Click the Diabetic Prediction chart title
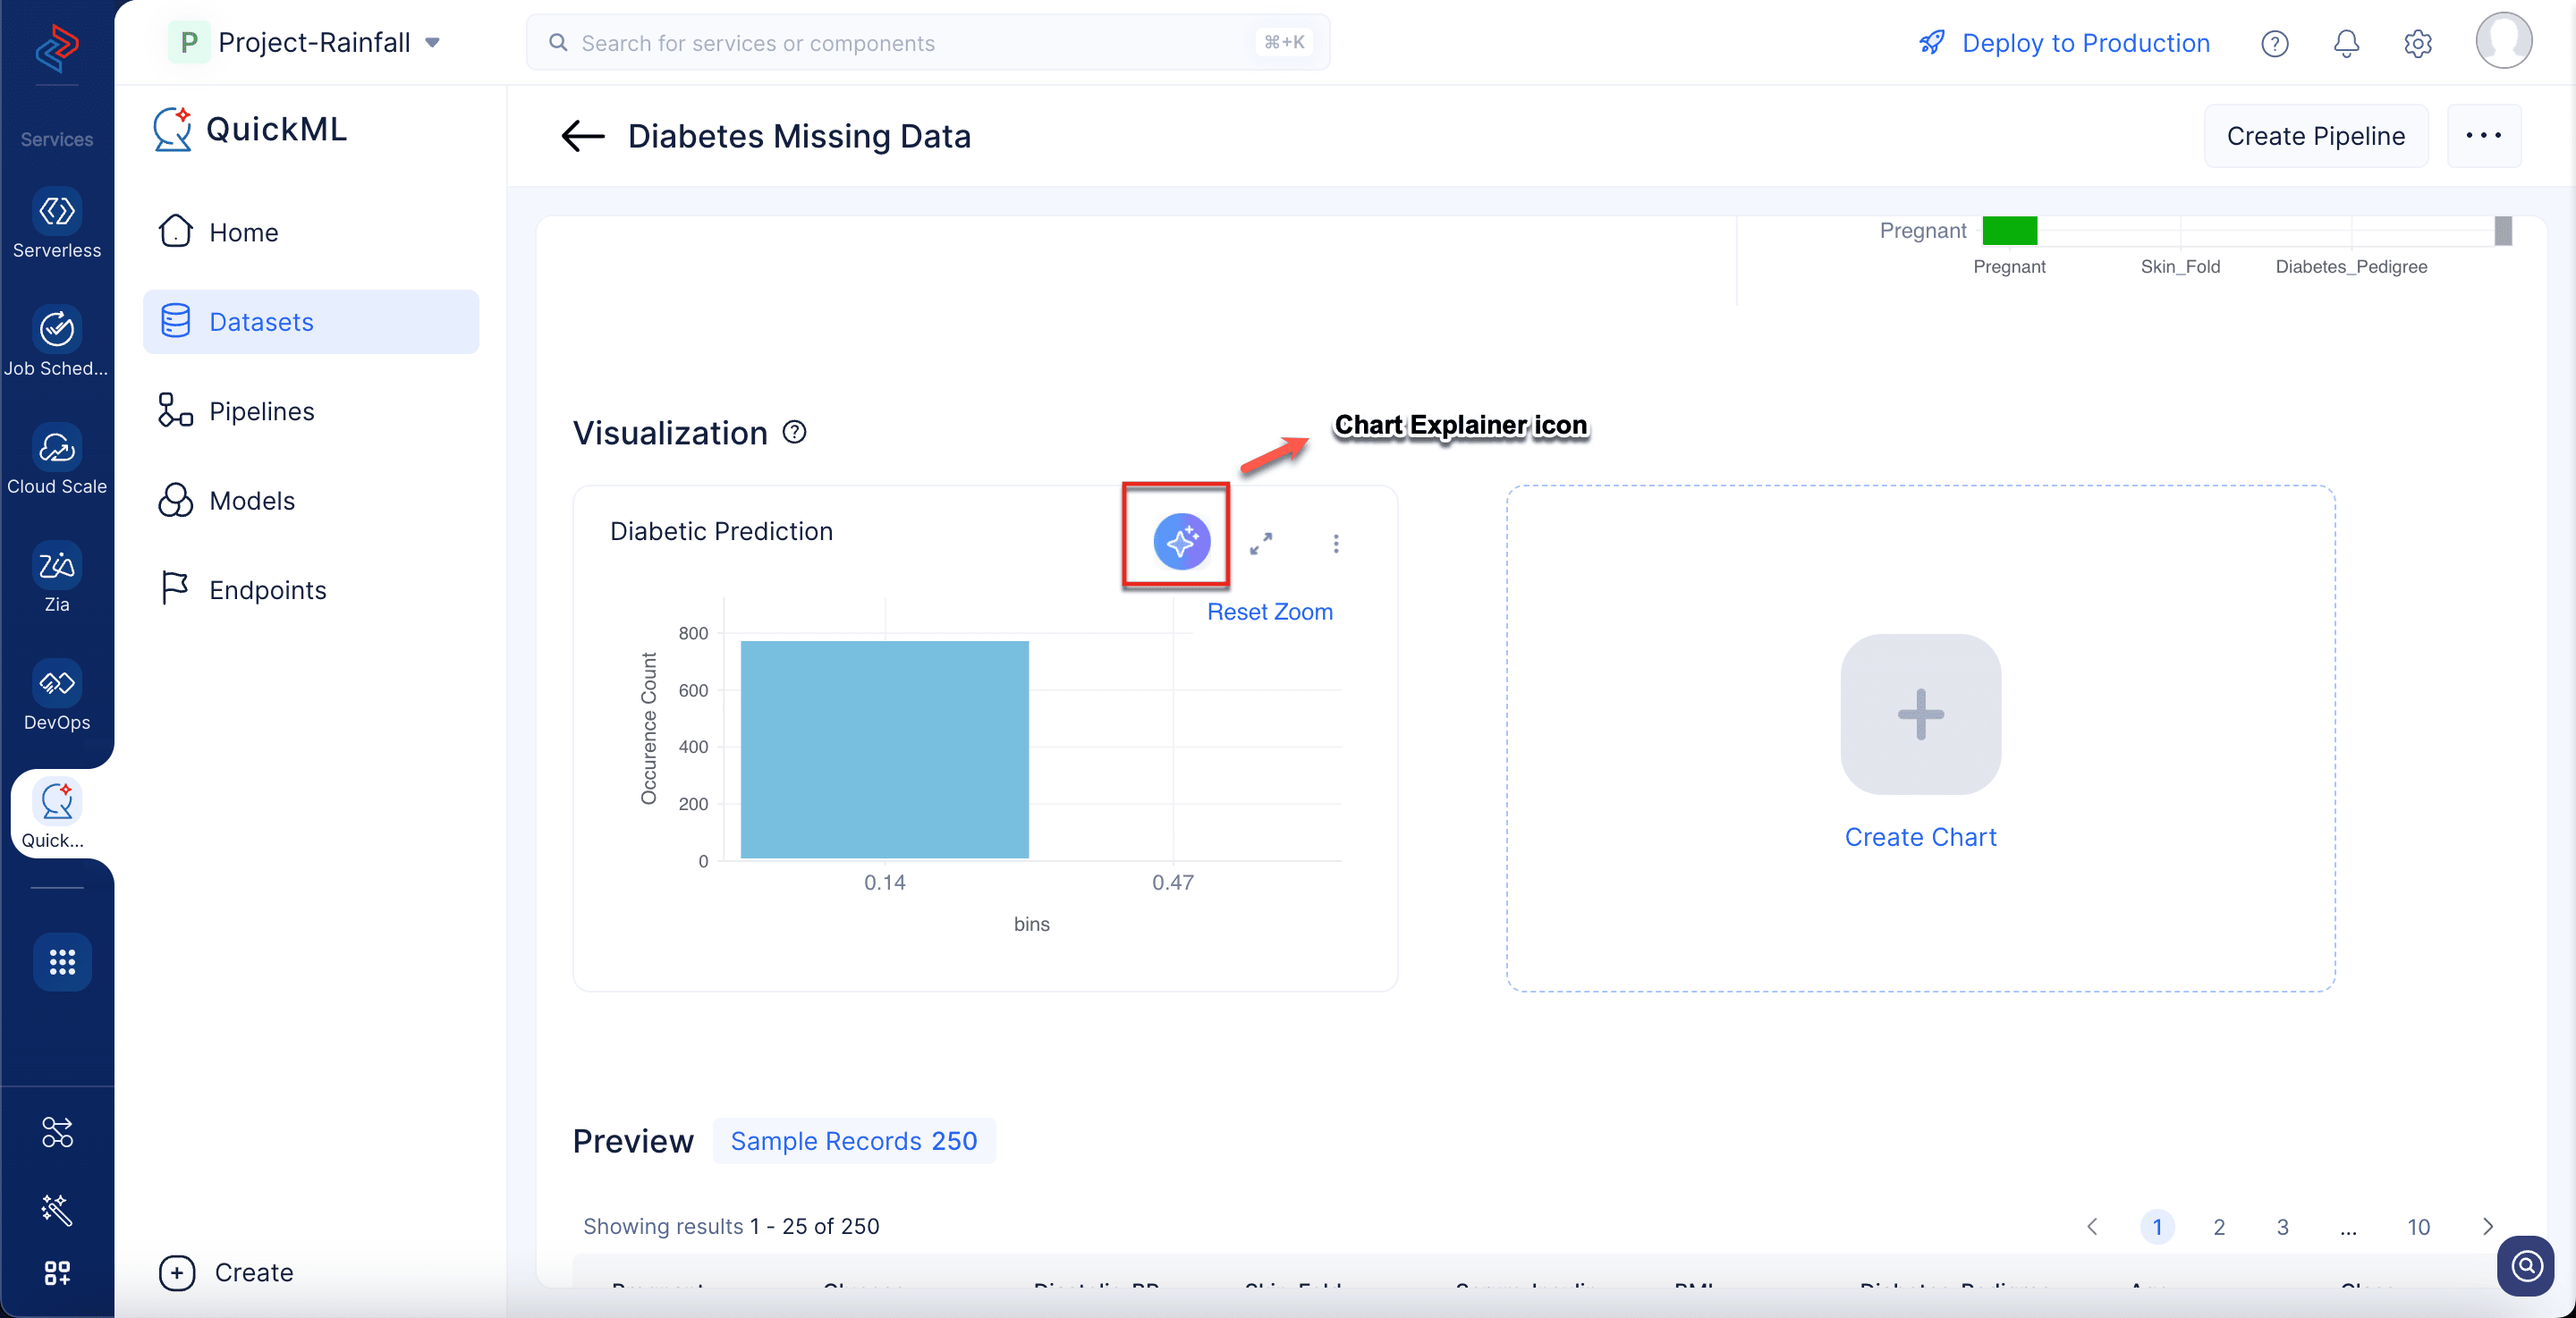Viewport: 2576px width, 1318px height. [721, 530]
